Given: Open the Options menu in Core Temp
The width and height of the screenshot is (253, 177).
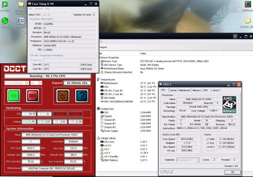Looking at the screenshot, I should click(x=39, y=9).
